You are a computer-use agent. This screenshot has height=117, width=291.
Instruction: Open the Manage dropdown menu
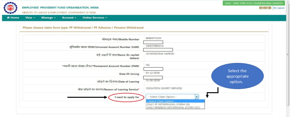(48, 18)
